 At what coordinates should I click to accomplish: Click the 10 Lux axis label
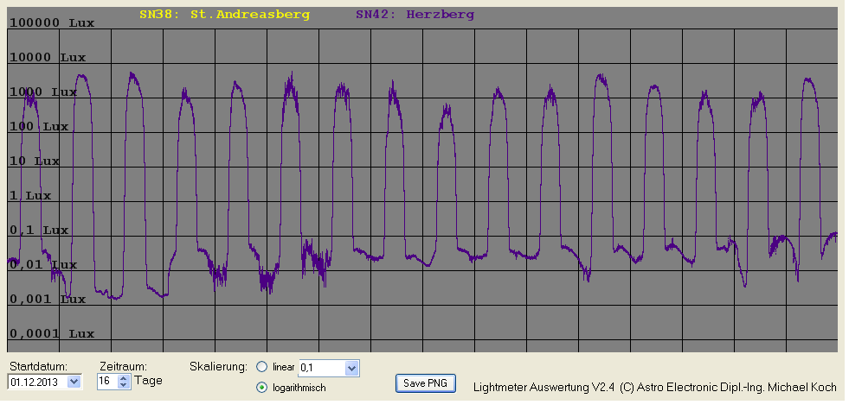[35, 161]
